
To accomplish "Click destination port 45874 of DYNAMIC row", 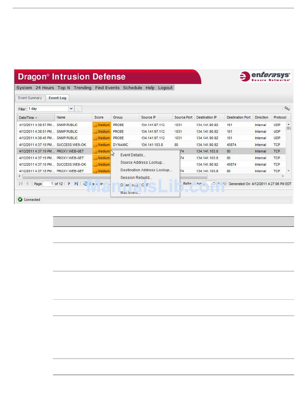I will (x=231, y=145).
